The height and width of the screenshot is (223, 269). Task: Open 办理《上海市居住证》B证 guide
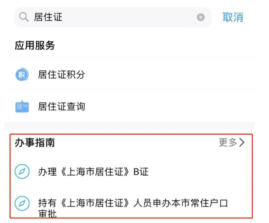pyautogui.click(x=93, y=172)
